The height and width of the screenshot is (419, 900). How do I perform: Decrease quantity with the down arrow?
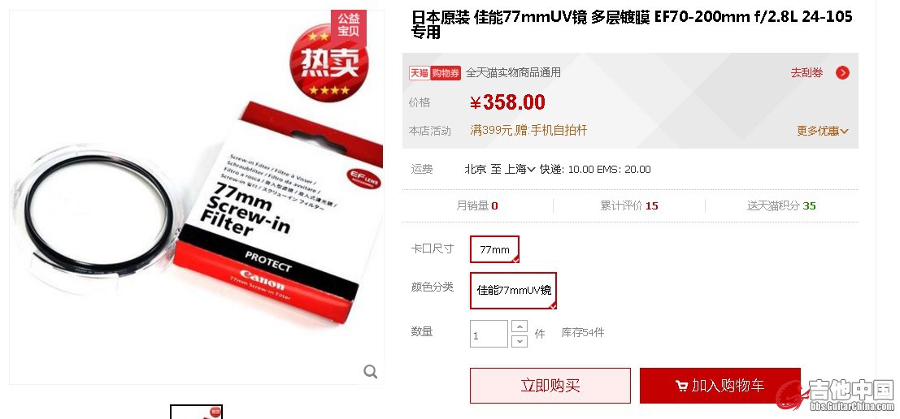coord(519,341)
